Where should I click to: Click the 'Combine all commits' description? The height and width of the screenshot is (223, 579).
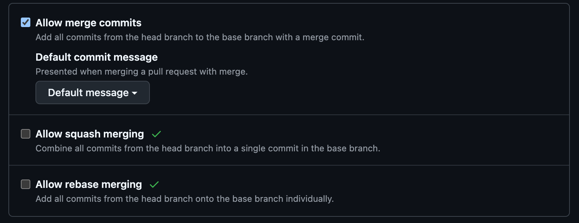208,148
